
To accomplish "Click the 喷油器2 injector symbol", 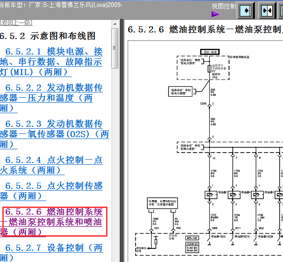I will coord(257,195).
